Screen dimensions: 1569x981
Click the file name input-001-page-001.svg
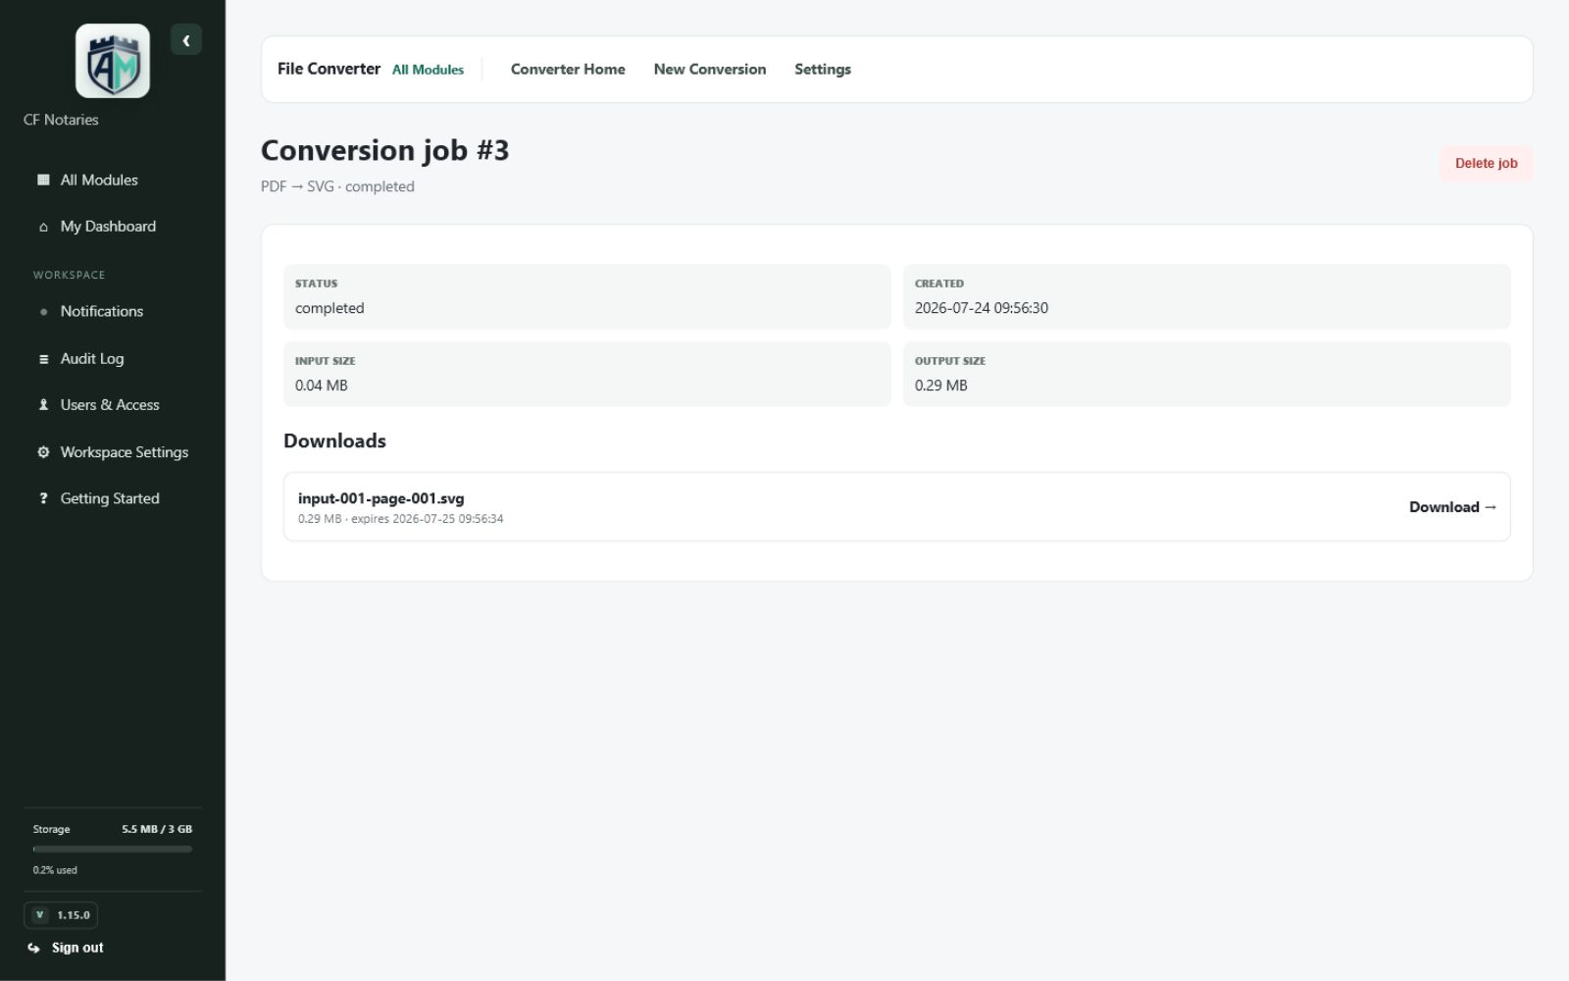tap(381, 498)
